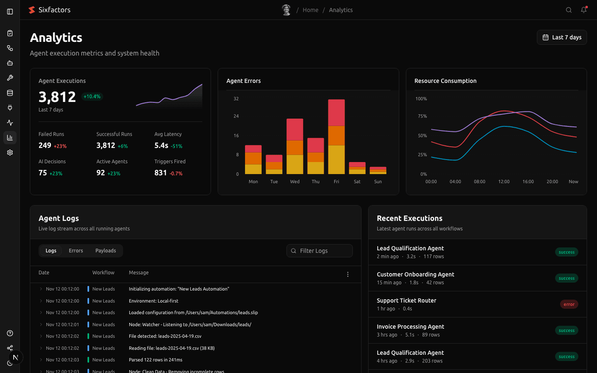Click the Filter Logs search field

[x=320, y=251]
